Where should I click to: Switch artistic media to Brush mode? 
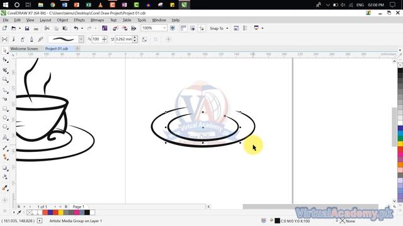point(14,39)
